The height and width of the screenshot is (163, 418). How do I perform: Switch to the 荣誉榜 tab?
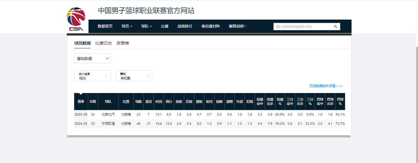122,43
